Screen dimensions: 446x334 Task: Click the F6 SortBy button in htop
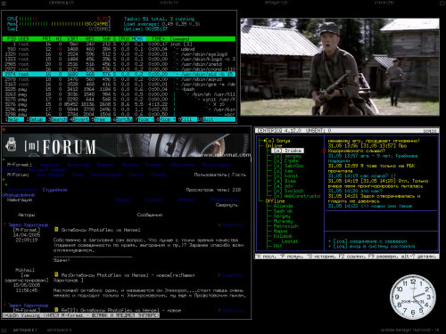pos(123,119)
